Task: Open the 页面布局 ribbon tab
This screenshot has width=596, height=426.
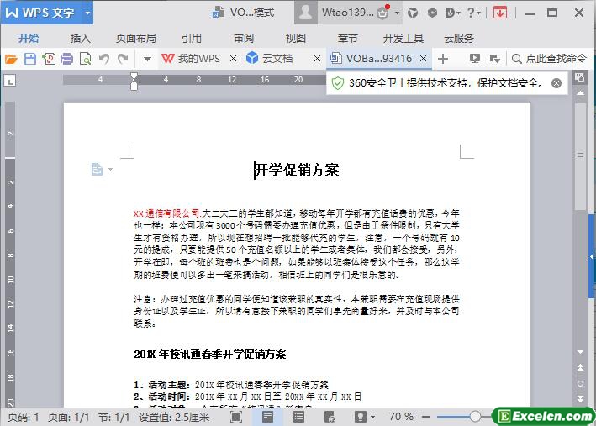Action: tap(135, 38)
